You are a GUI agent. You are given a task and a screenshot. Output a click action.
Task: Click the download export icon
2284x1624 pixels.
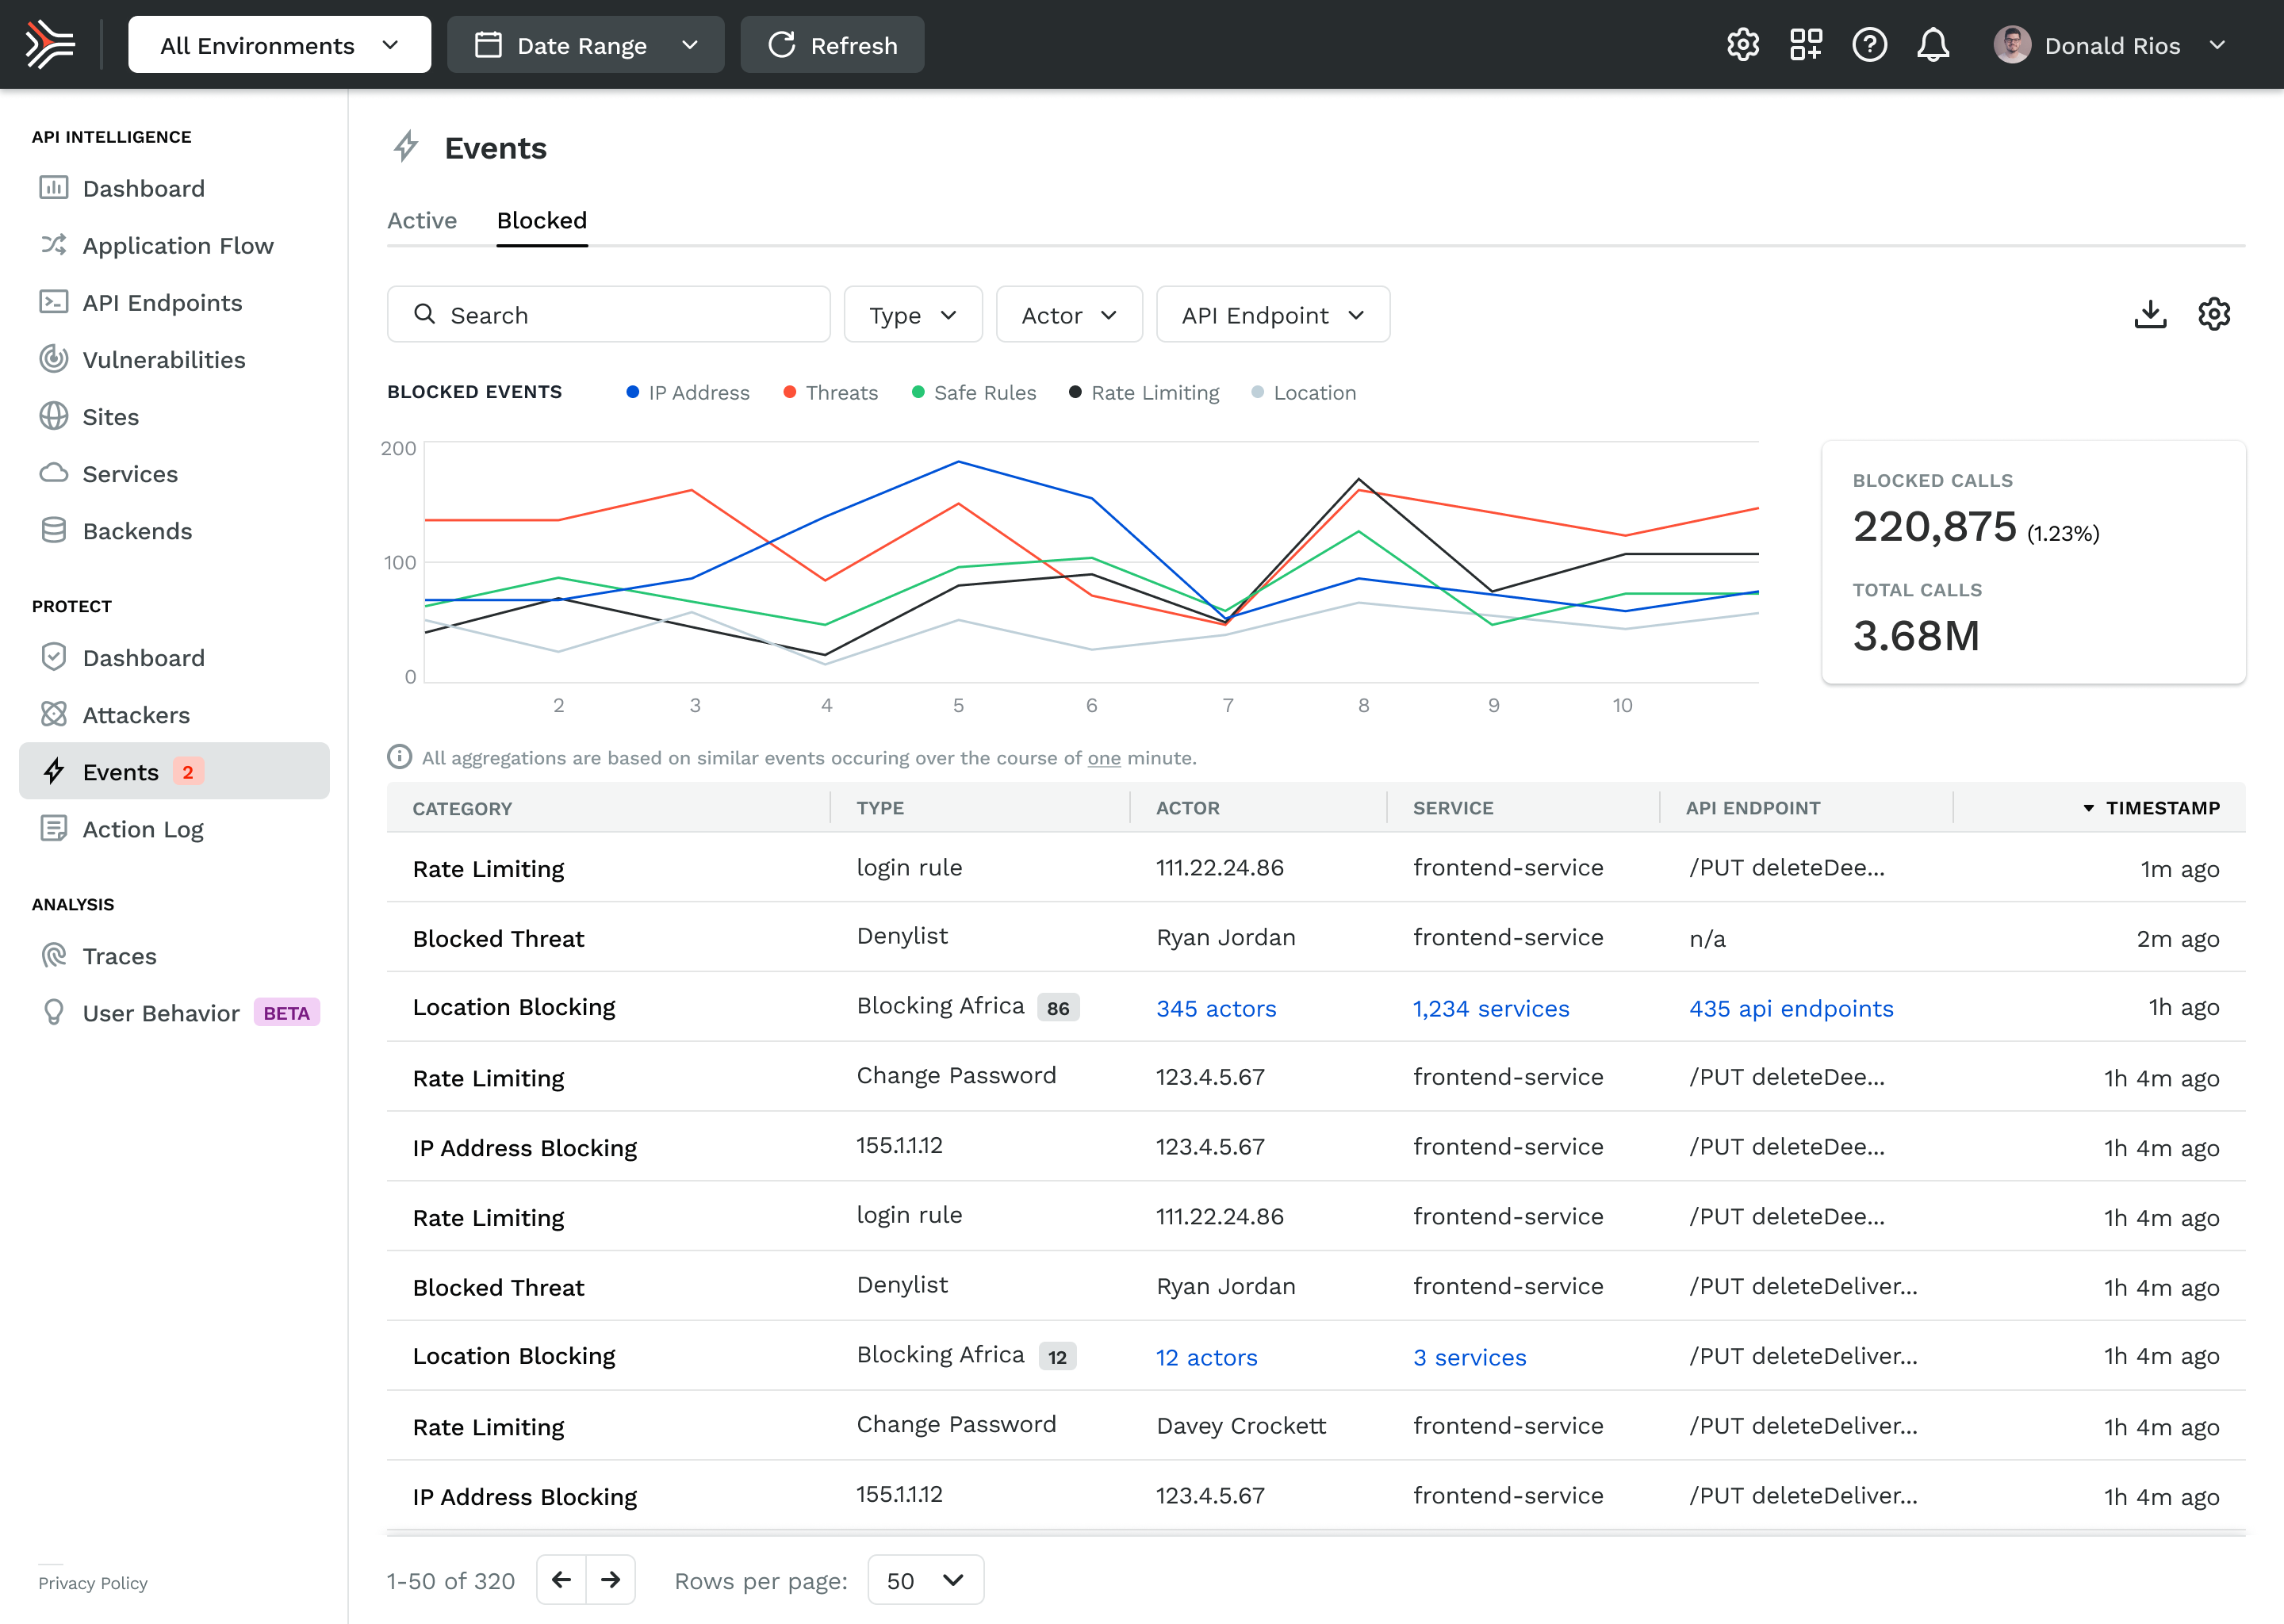pyautogui.click(x=2150, y=315)
